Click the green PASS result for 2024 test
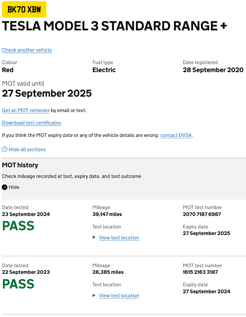246x317 pixels. pos(18,226)
